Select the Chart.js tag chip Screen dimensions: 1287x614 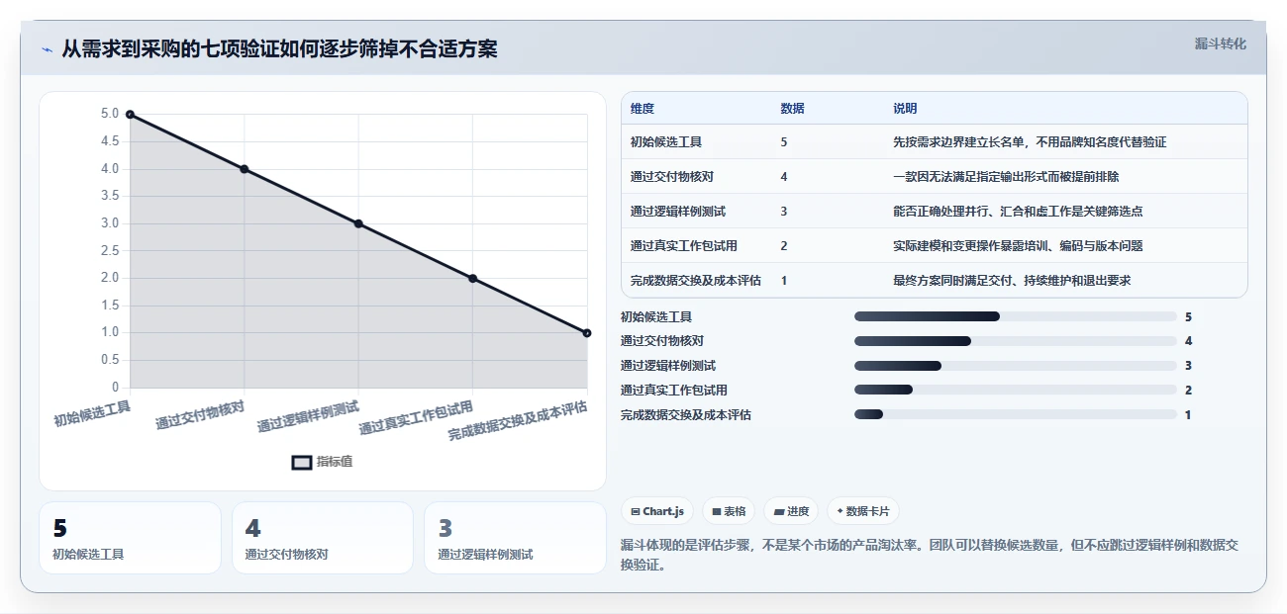click(x=657, y=511)
